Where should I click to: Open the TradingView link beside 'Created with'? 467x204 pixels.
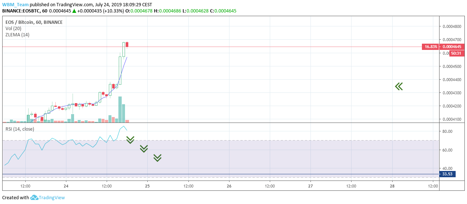[52, 197]
